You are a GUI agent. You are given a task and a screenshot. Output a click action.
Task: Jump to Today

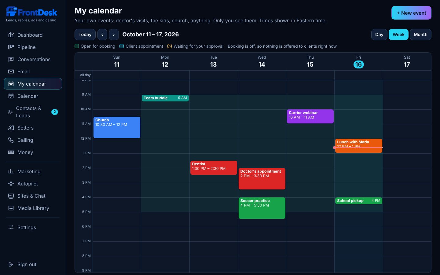pos(85,35)
